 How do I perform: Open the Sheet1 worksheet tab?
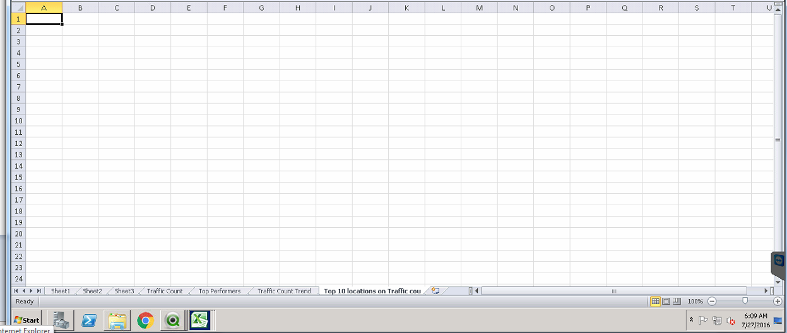(61, 291)
